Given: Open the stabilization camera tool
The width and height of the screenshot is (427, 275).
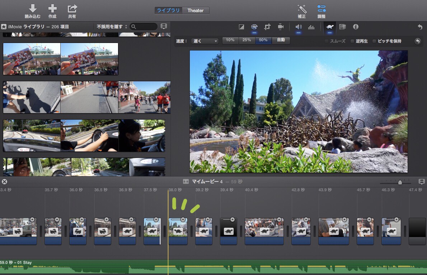Looking at the screenshot, I should tap(281, 27).
